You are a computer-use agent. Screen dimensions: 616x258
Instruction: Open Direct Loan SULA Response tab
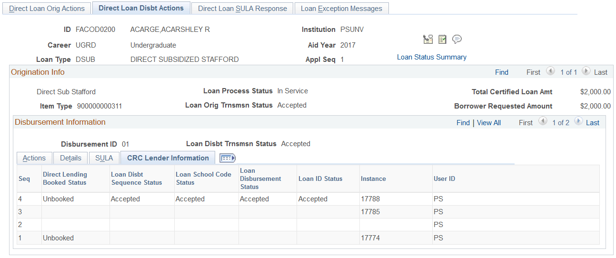tap(242, 9)
